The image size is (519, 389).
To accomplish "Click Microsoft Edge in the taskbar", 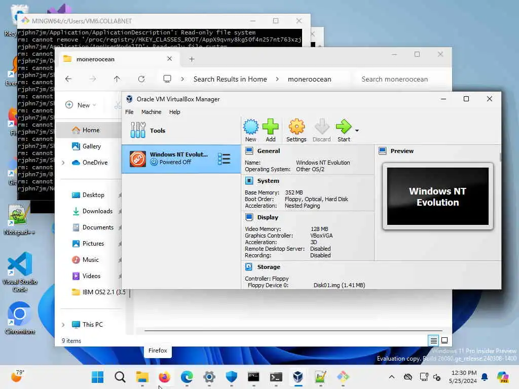I will 187,377.
